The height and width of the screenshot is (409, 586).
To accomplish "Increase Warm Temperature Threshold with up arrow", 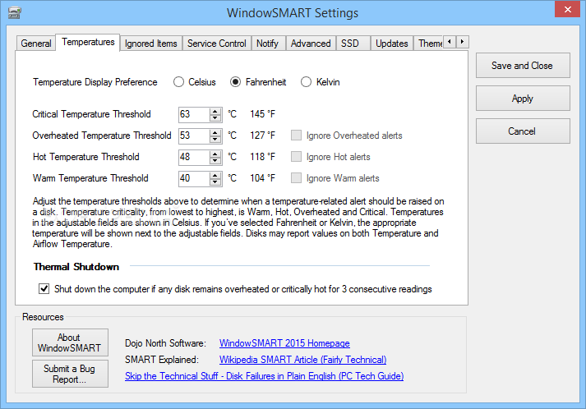I will (215, 175).
